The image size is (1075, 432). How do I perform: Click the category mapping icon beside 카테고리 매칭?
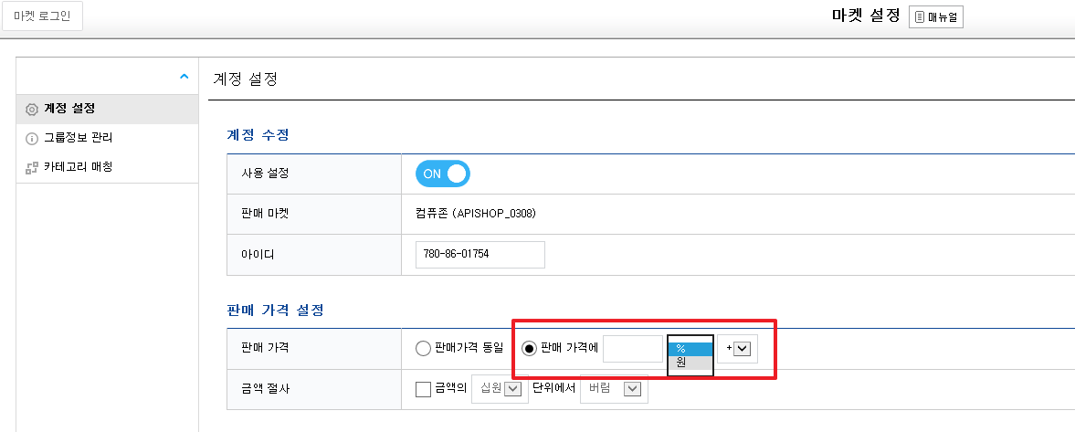point(32,167)
